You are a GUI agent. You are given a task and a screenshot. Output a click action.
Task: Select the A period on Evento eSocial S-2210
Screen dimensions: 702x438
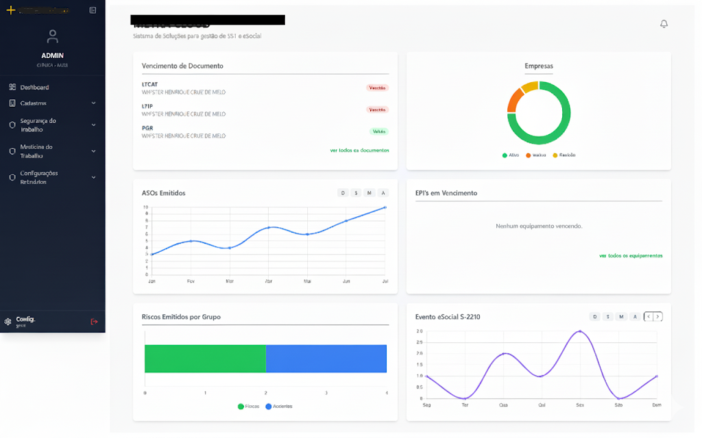click(636, 316)
